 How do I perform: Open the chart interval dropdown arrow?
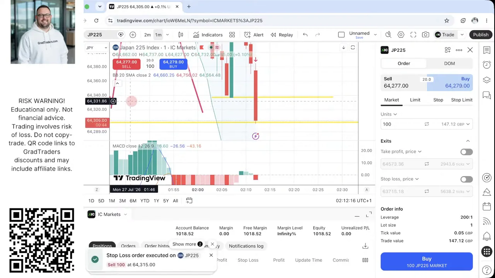(x=167, y=35)
